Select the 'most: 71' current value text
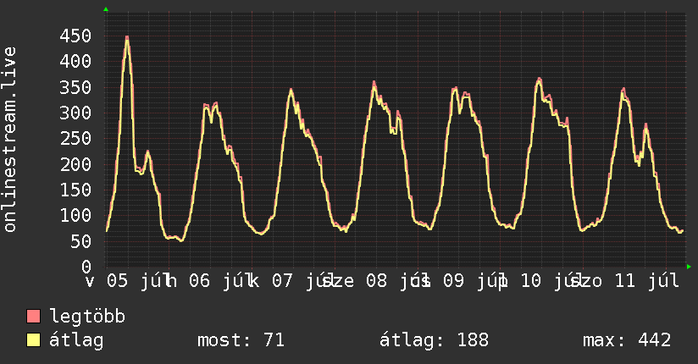This screenshot has height=364, width=698. coord(241,340)
